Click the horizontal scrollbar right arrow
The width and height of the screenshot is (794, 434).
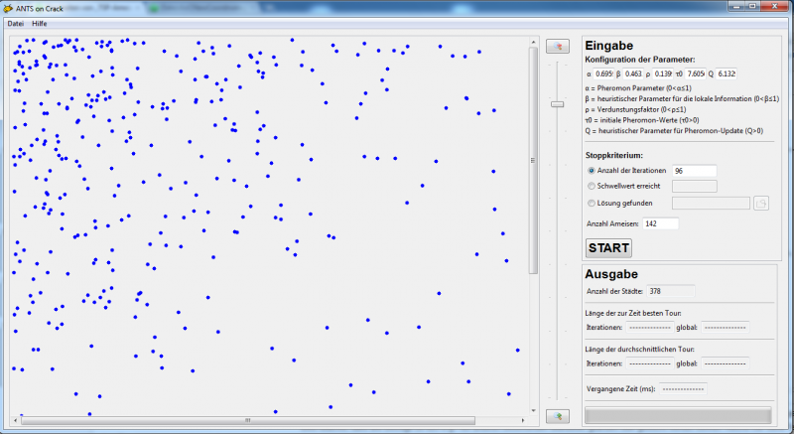pos(523,420)
